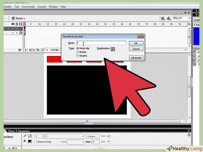Click the Edit Scene clapperboard icon
Viewport: 203px width, 152px height.
coord(163,18)
